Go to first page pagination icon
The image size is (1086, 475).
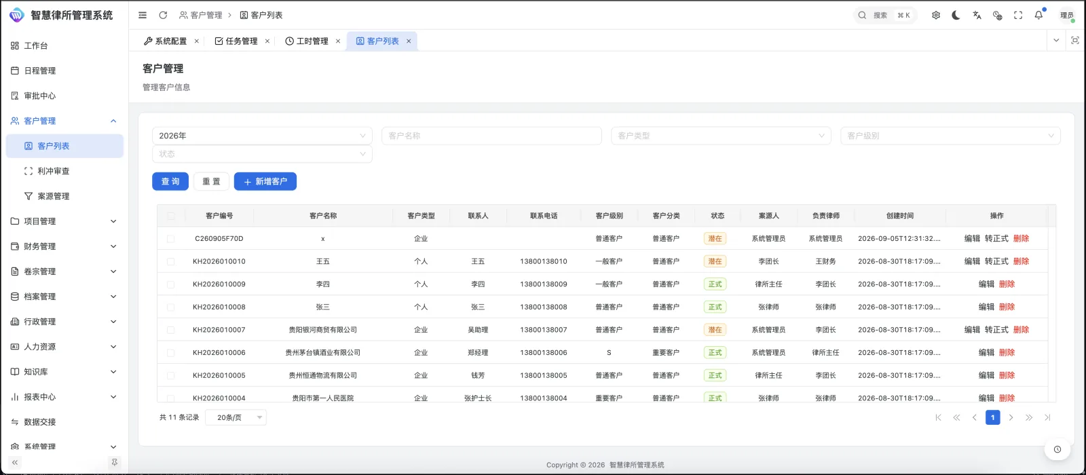pos(938,417)
